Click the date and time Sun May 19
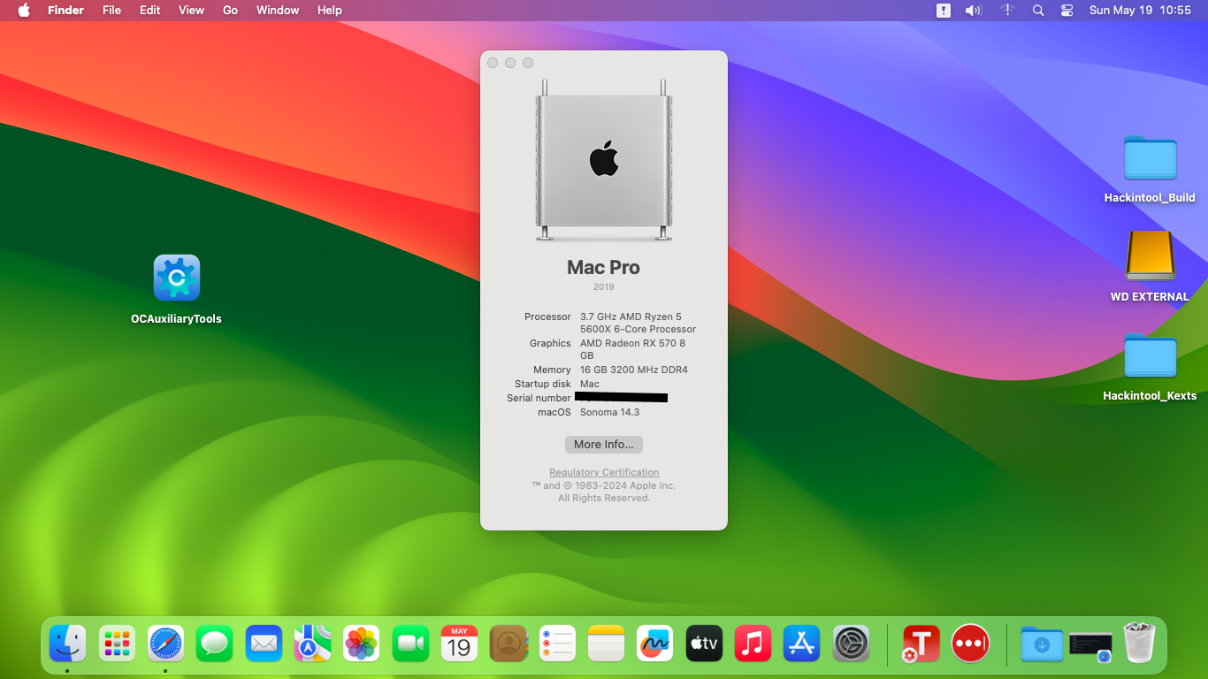This screenshot has width=1208, height=679. click(x=1140, y=11)
